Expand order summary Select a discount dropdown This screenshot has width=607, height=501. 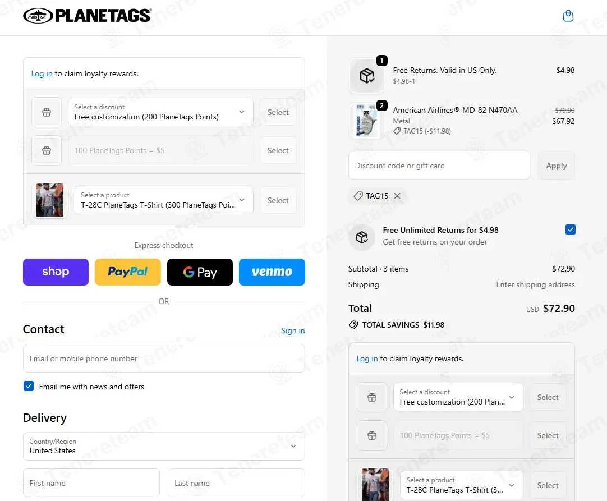click(458, 397)
